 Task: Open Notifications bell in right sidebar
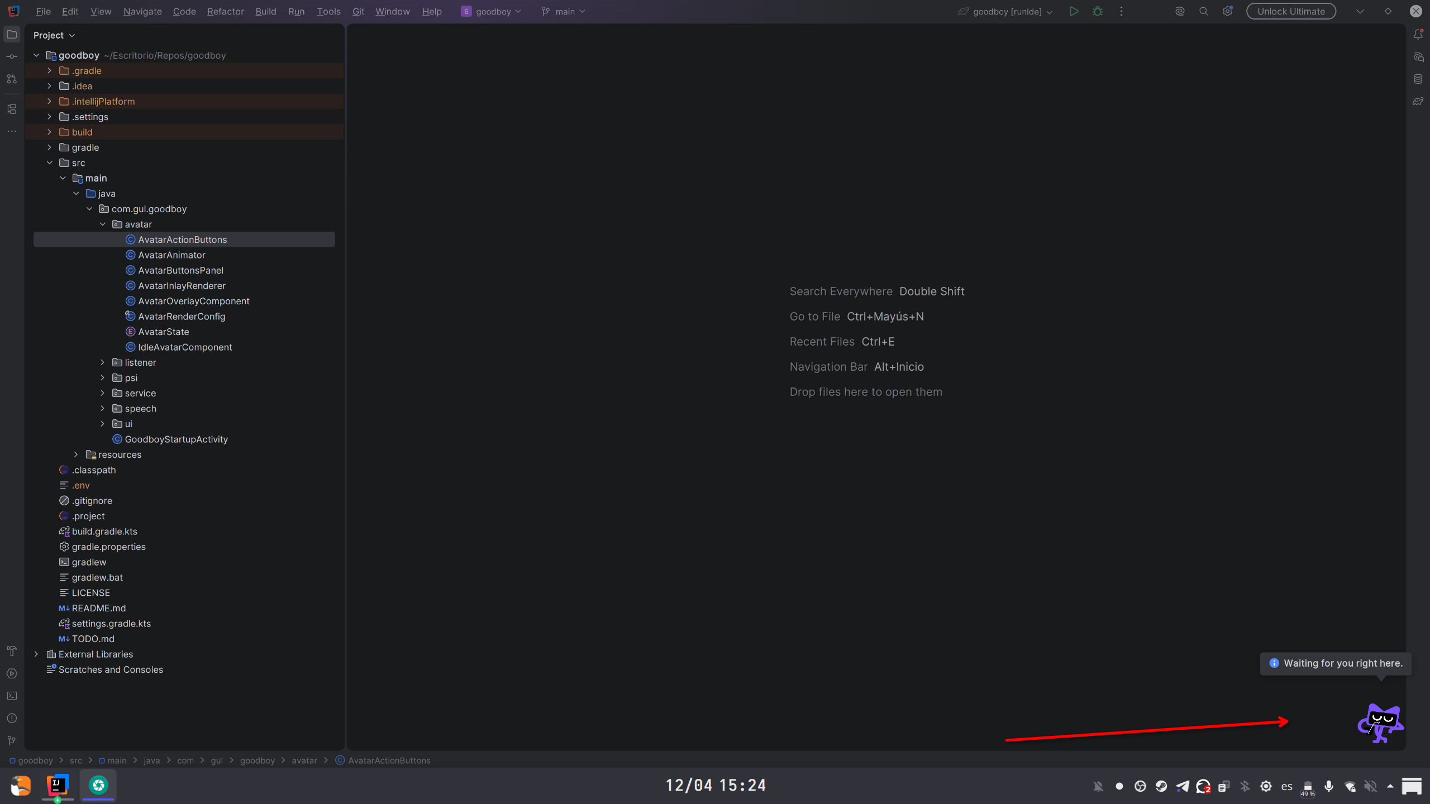click(1418, 35)
